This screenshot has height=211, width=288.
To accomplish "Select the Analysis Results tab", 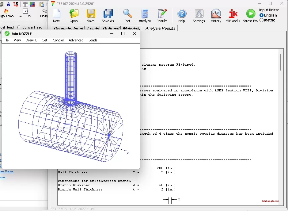I will 160,28.
